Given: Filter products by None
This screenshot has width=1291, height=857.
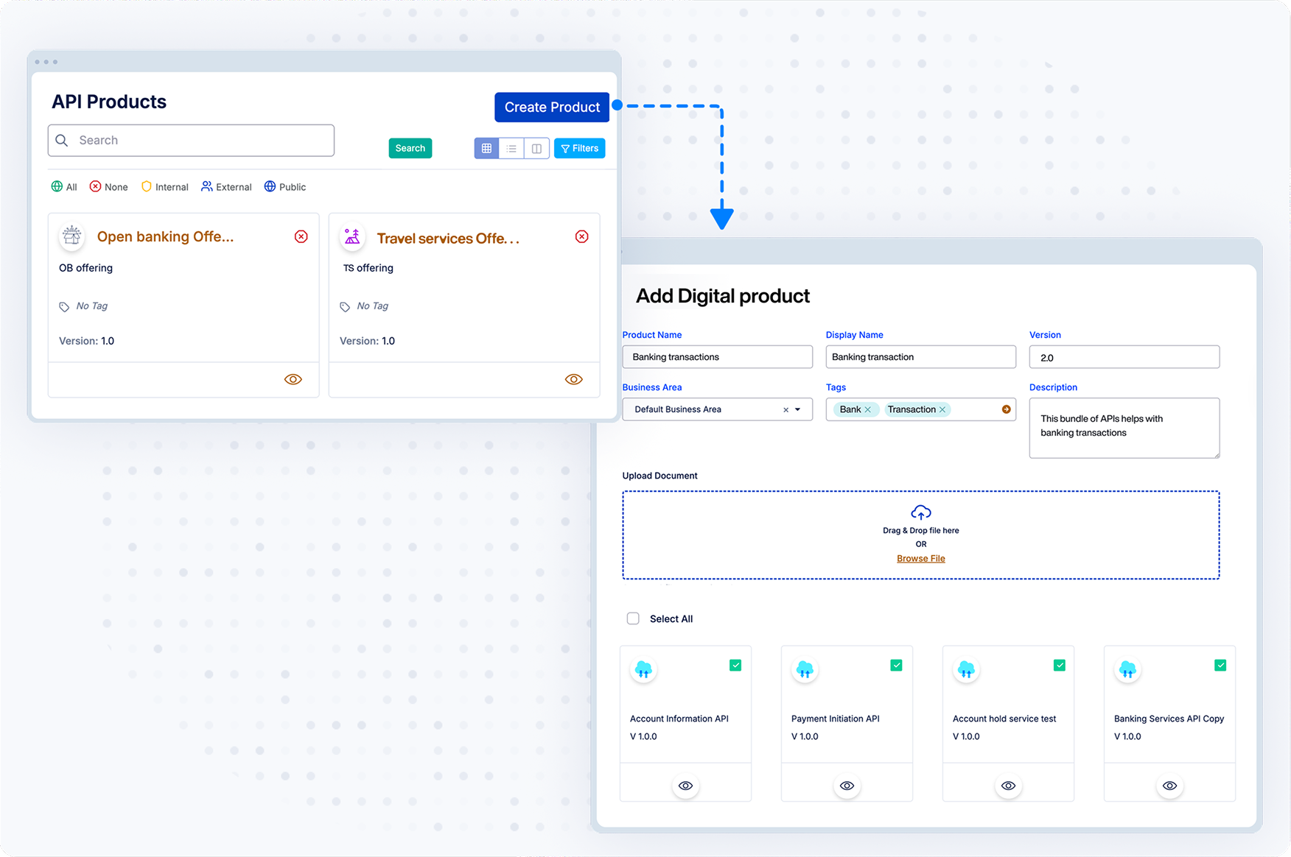Looking at the screenshot, I should tap(109, 186).
